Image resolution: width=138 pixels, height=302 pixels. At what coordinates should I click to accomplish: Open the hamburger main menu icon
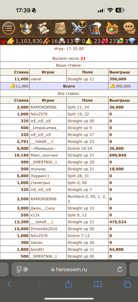tap(9, 28)
